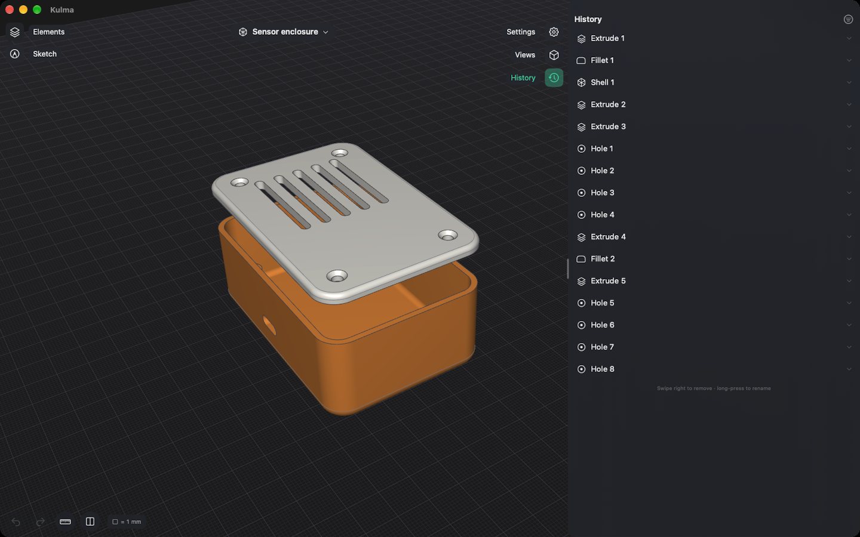Click the History panel divider handle
Image resolution: width=860 pixels, height=537 pixels.
point(567,268)
